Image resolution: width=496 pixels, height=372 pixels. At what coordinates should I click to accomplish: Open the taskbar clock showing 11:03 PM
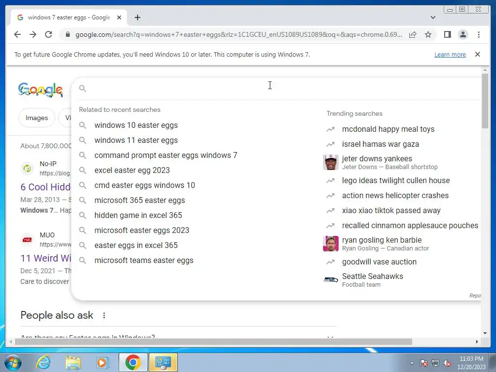471,363
